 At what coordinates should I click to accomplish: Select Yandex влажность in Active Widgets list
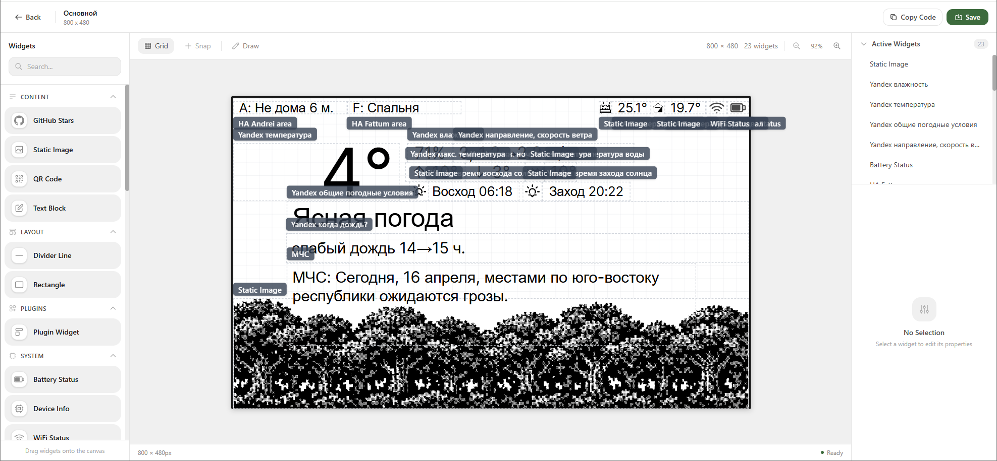pyautogui.click(x=899, y=84)
